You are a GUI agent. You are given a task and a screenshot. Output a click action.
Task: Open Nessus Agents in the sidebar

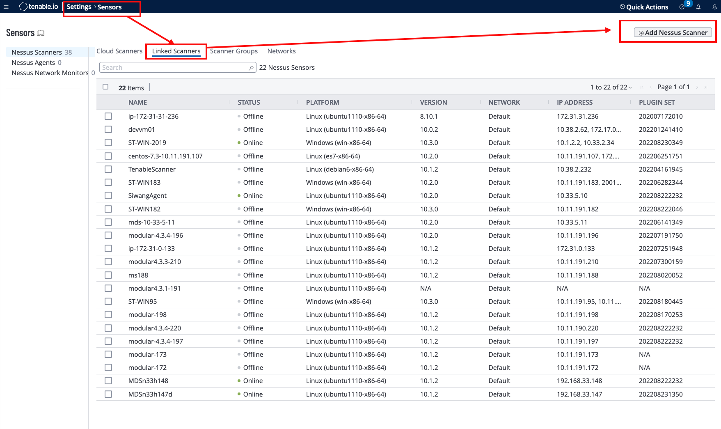tap(33, 62)
